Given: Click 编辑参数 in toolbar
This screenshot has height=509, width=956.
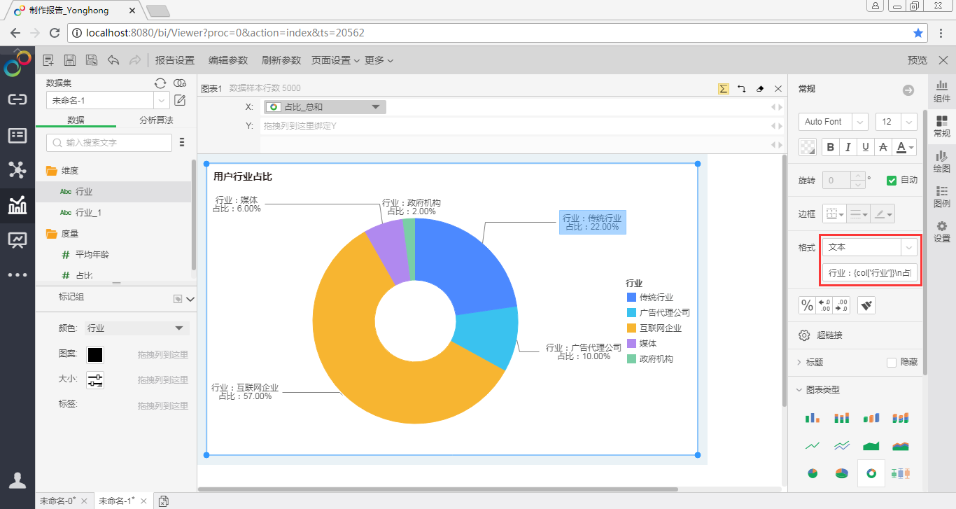Looking at the screenshot, I should pos(228,60).
